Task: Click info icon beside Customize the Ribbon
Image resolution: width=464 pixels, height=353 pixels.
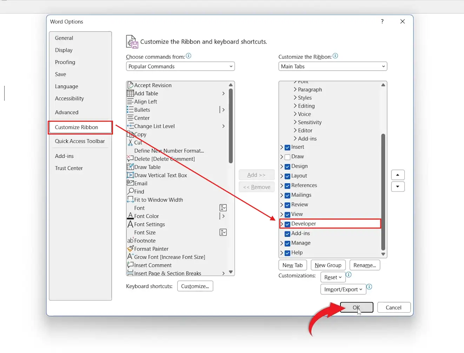Action: point(335,56)
